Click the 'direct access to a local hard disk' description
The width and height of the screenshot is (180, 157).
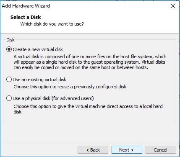point(88,109)
